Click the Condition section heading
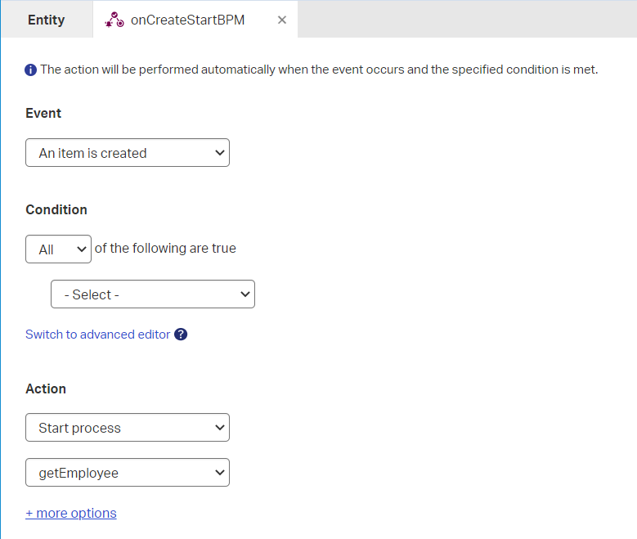This screenshot has width=637, height=539. [56, 210]
